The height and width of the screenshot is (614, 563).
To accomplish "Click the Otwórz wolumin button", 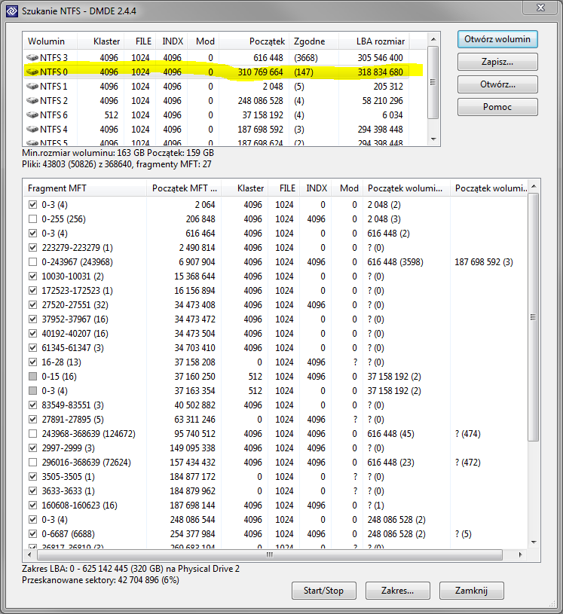I will [x=497, y=39].
